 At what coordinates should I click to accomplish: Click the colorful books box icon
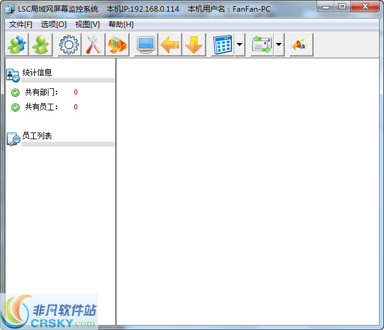(117, 45)
